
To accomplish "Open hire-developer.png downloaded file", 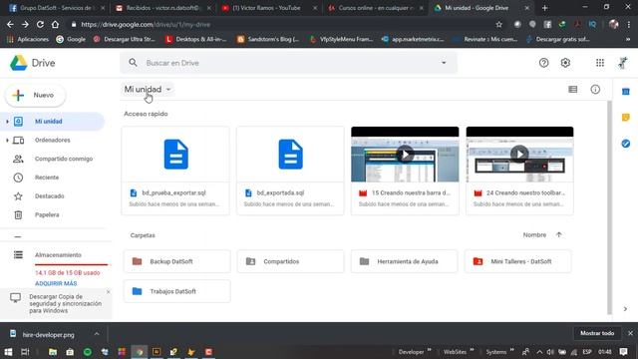I will 48,334.
